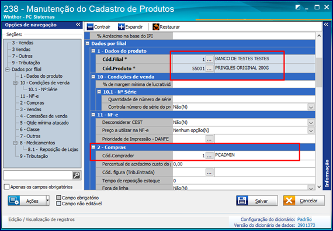Screen dimensions: 333x231
Task: Click the grid scrollbar down arrow
Action: pyautogui.click(x=319, y=187)
